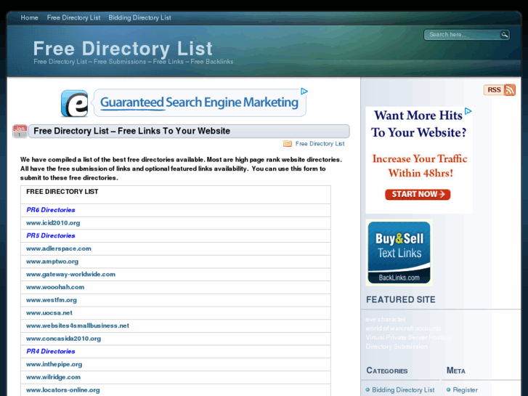Viewport: 528px width, 396px height.
Task: Click AdChoices icon on Want More Hits ad
Action: tap(468, 111)
